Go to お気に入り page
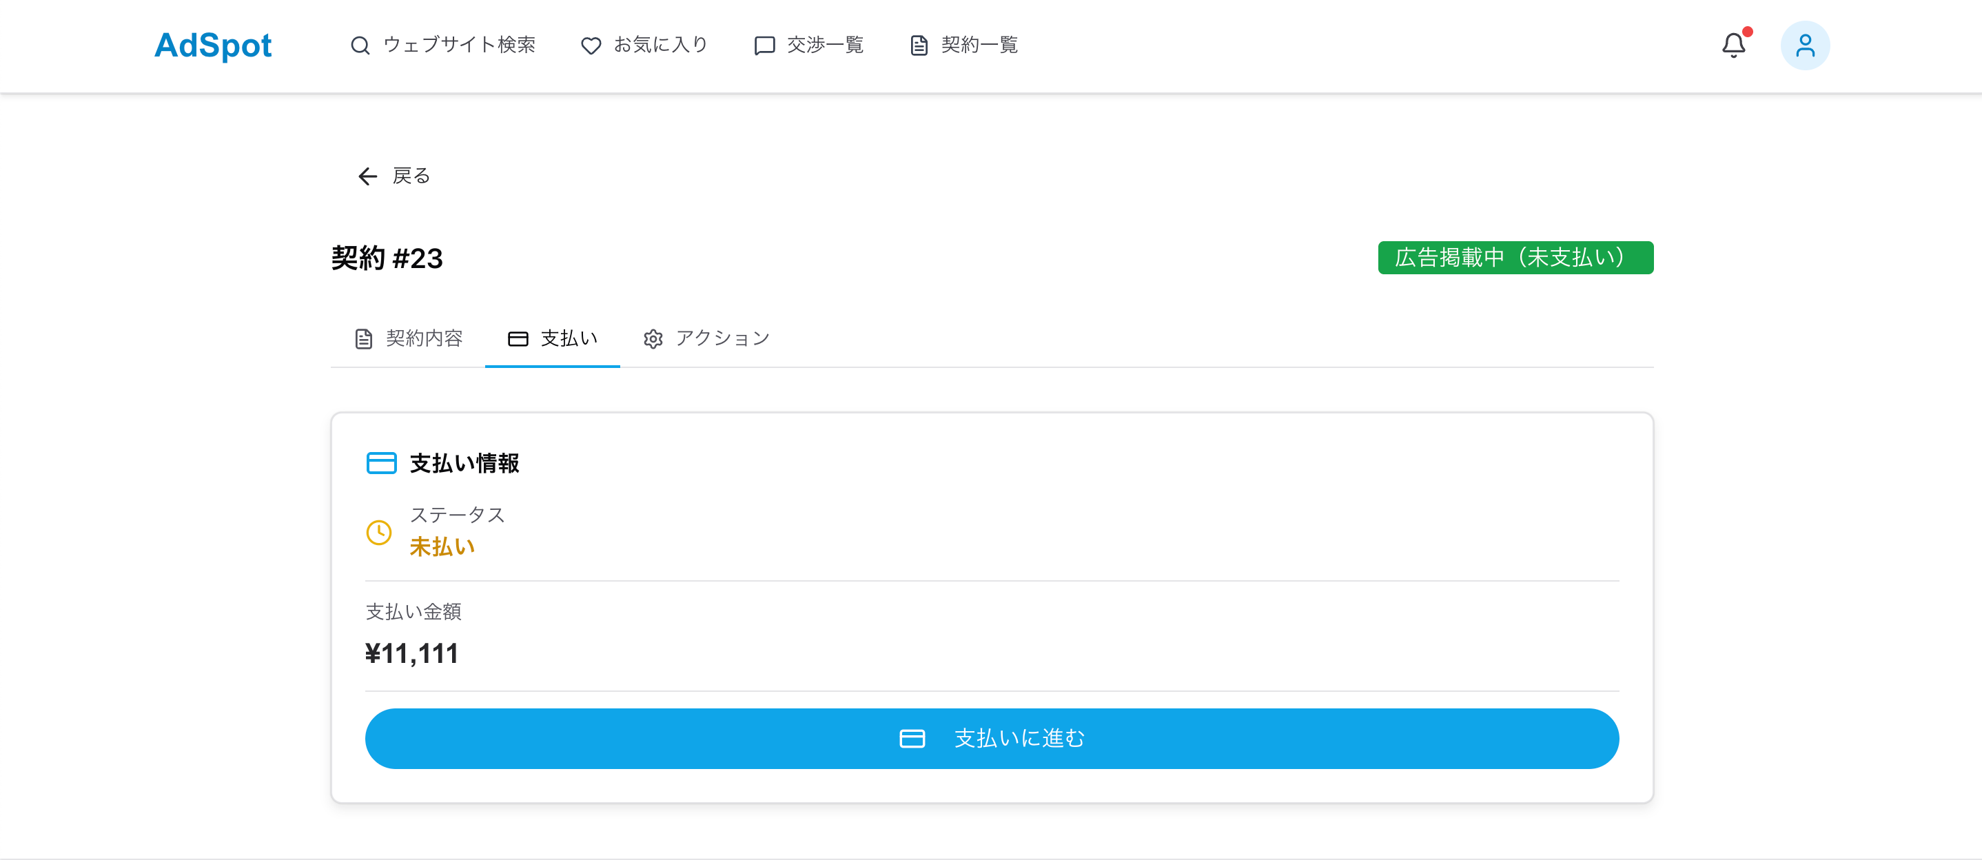 (x=660, y=45)
